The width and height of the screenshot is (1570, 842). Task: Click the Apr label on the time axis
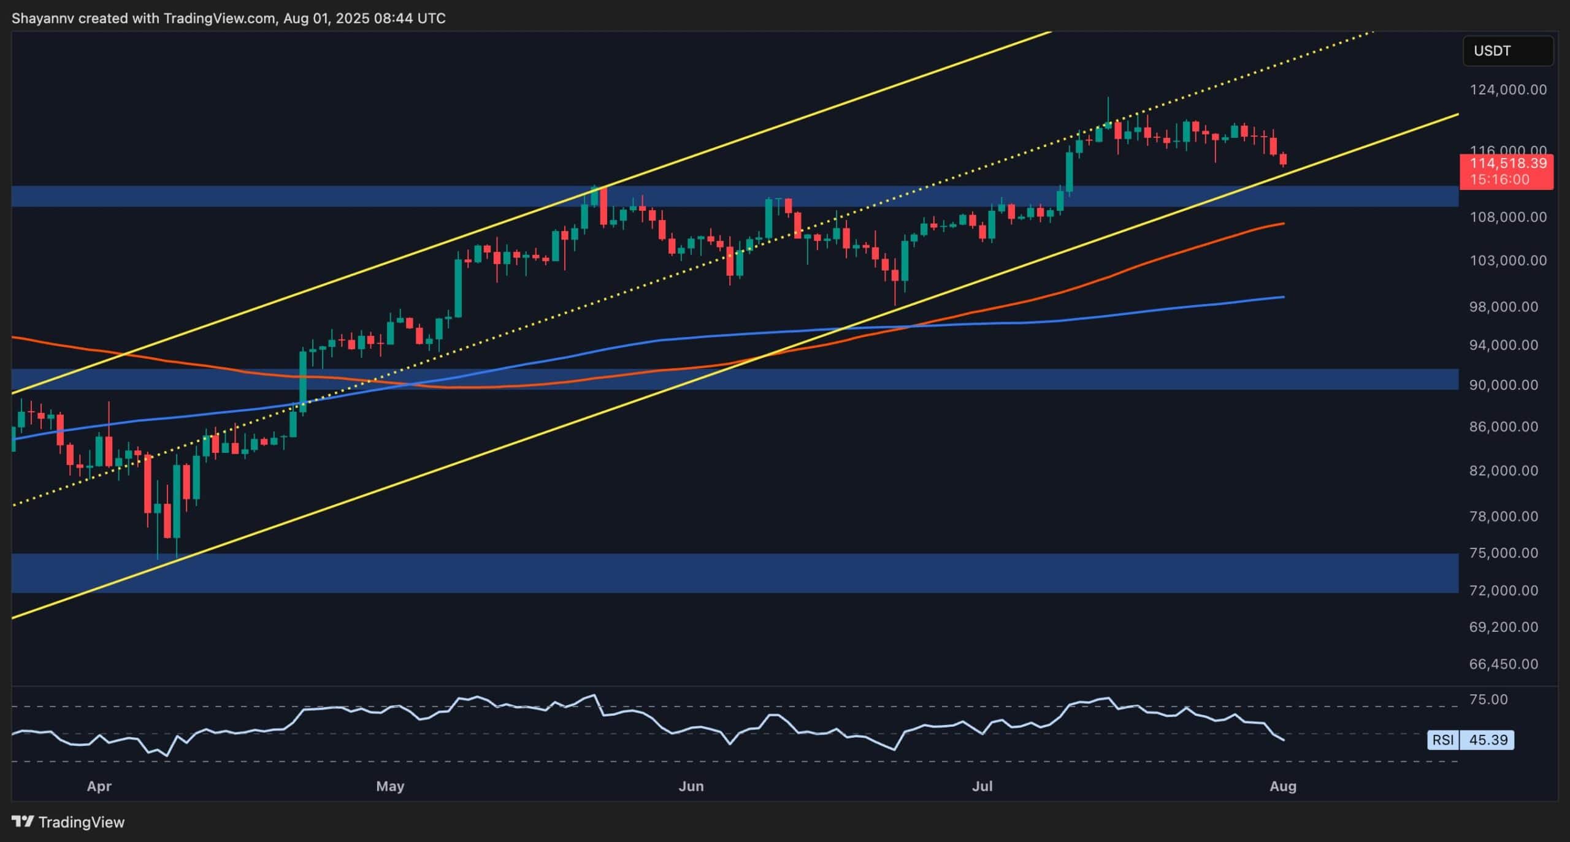click(99, 786)
